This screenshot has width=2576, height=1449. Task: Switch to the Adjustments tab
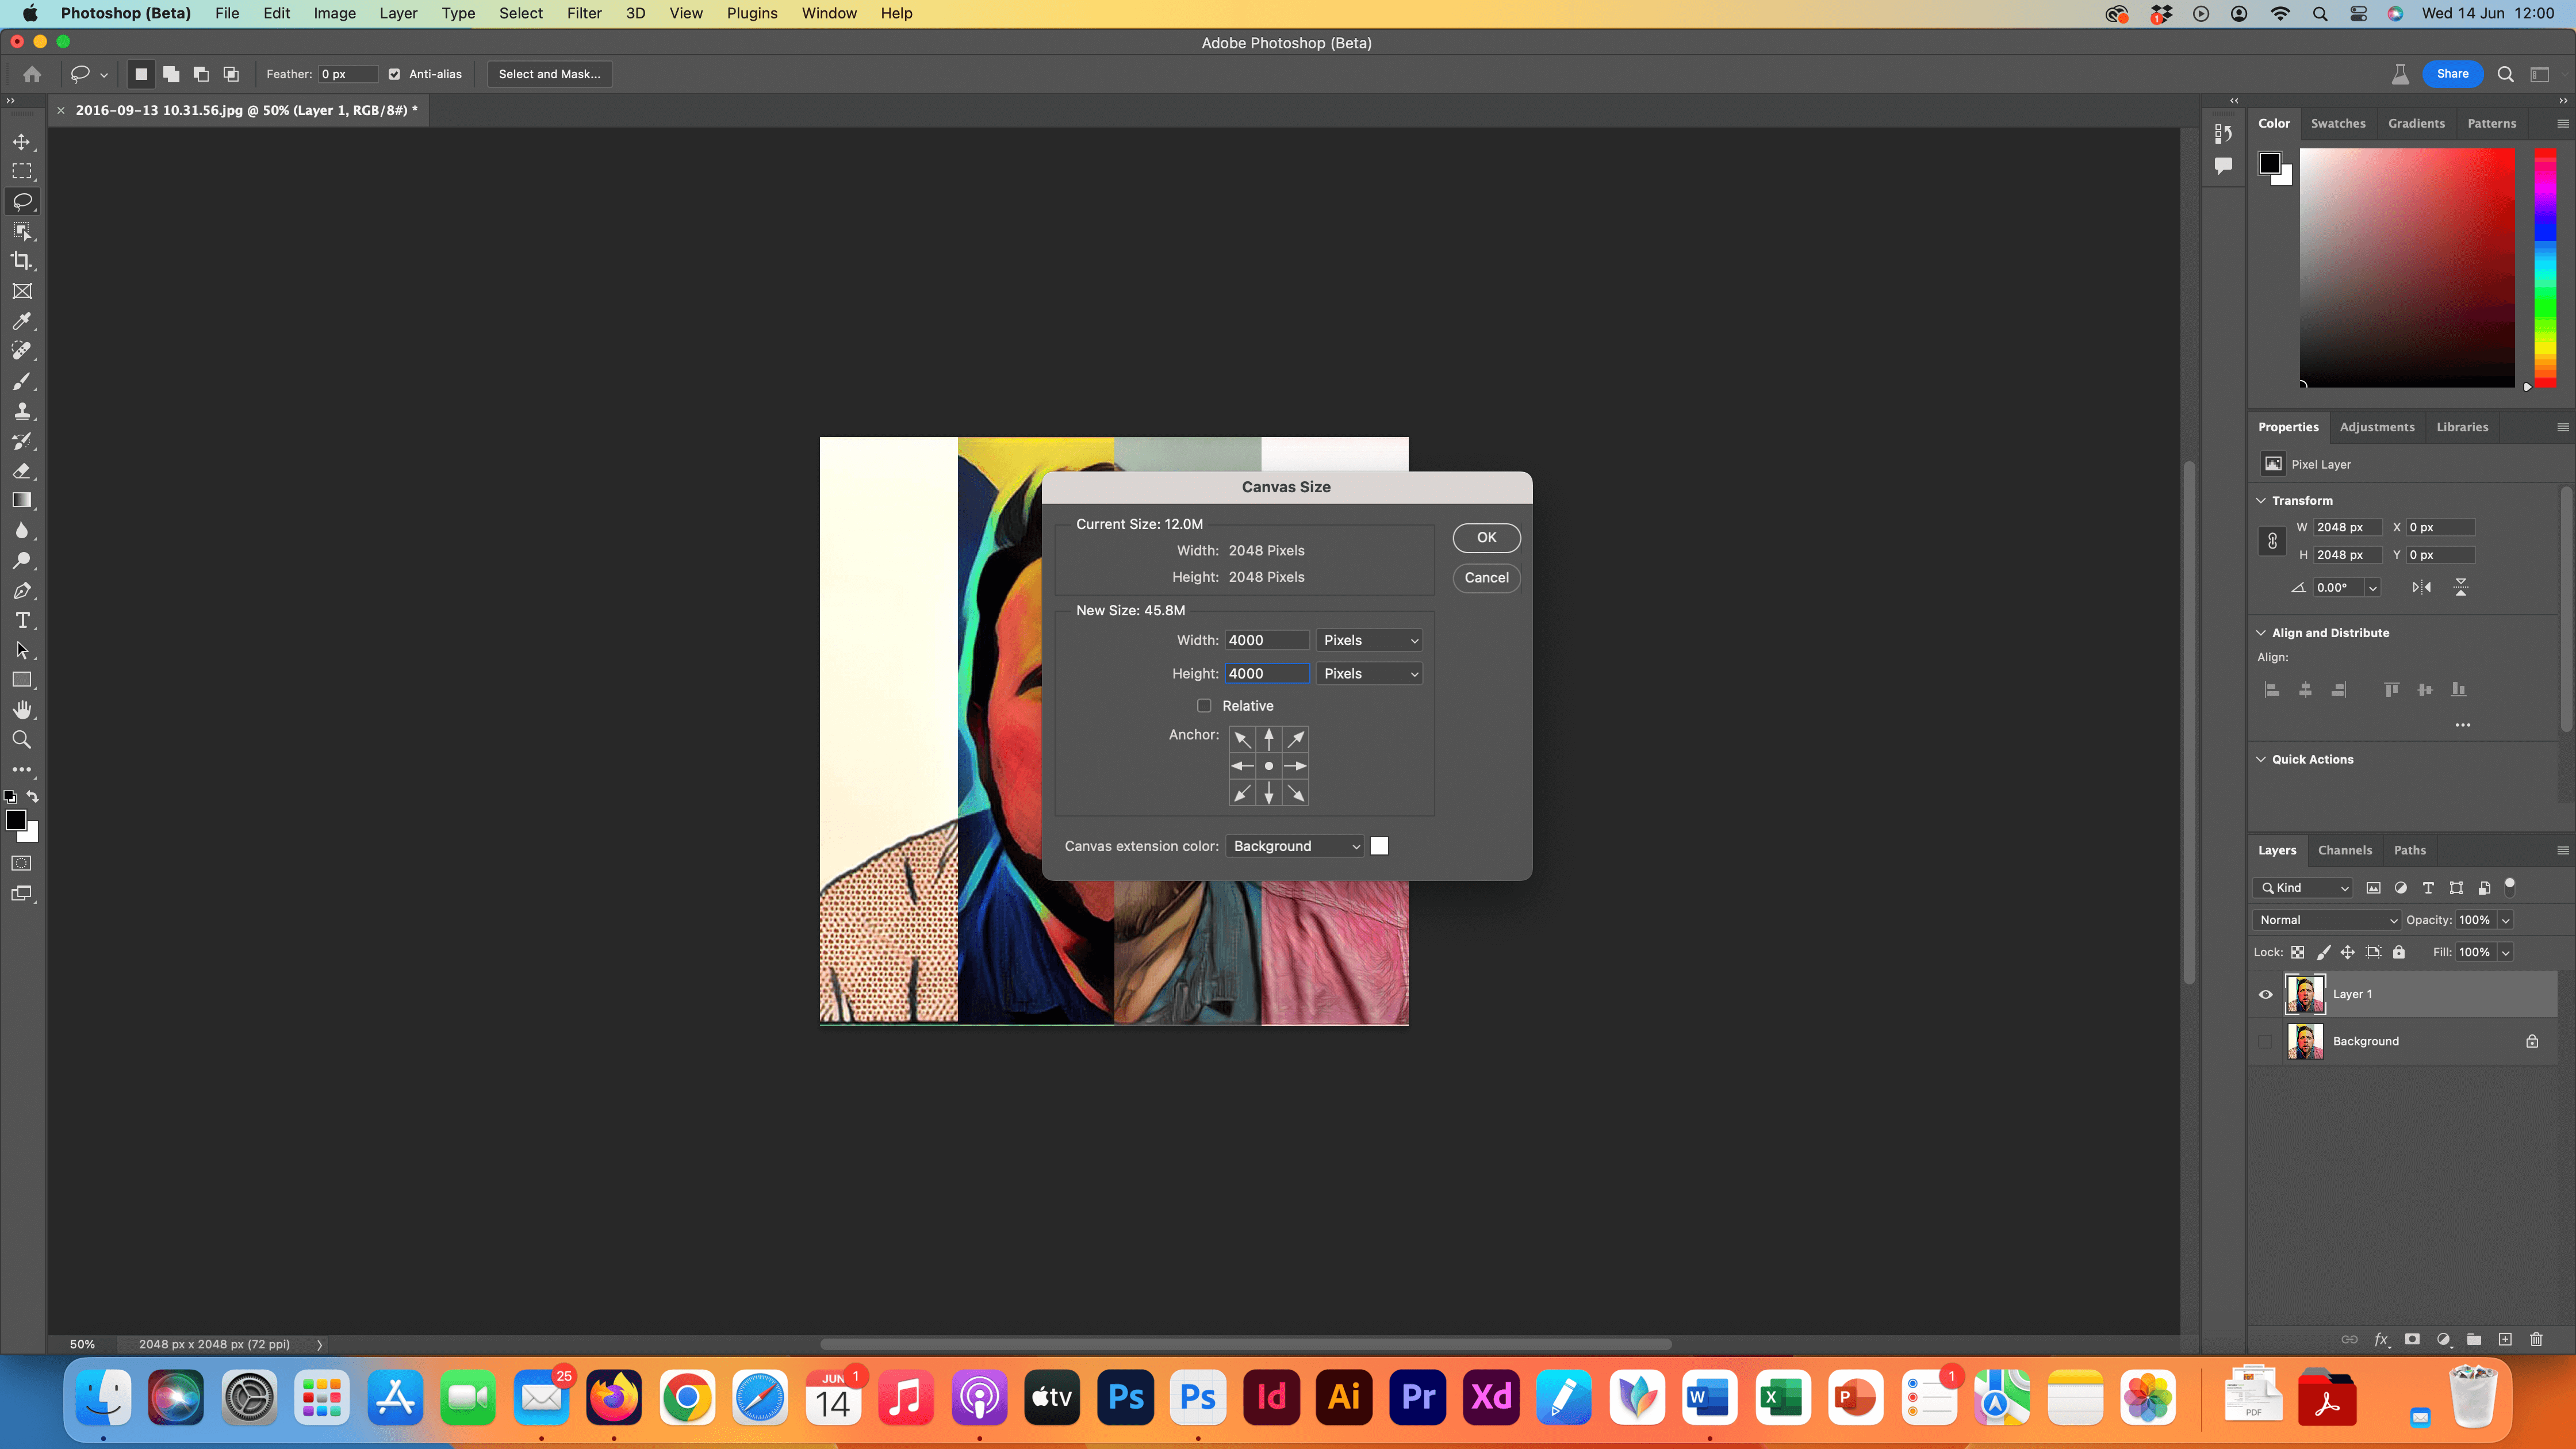coord(2377,427)
